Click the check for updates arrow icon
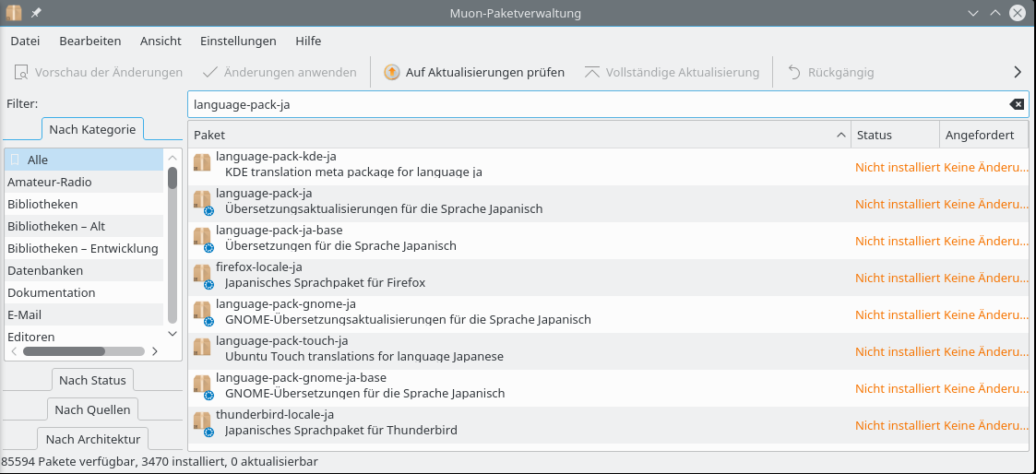This screenshot has height=474, width=1036. [392, 72]
